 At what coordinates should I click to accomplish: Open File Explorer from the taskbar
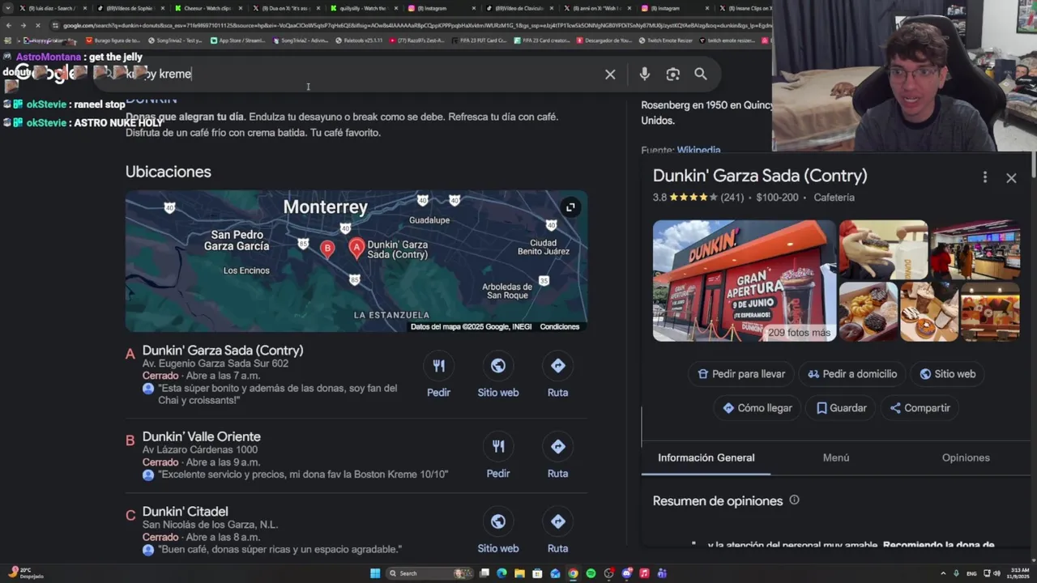point(519,573)
